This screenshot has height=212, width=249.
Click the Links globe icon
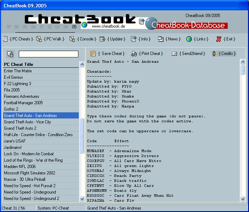tap(189, 39)
